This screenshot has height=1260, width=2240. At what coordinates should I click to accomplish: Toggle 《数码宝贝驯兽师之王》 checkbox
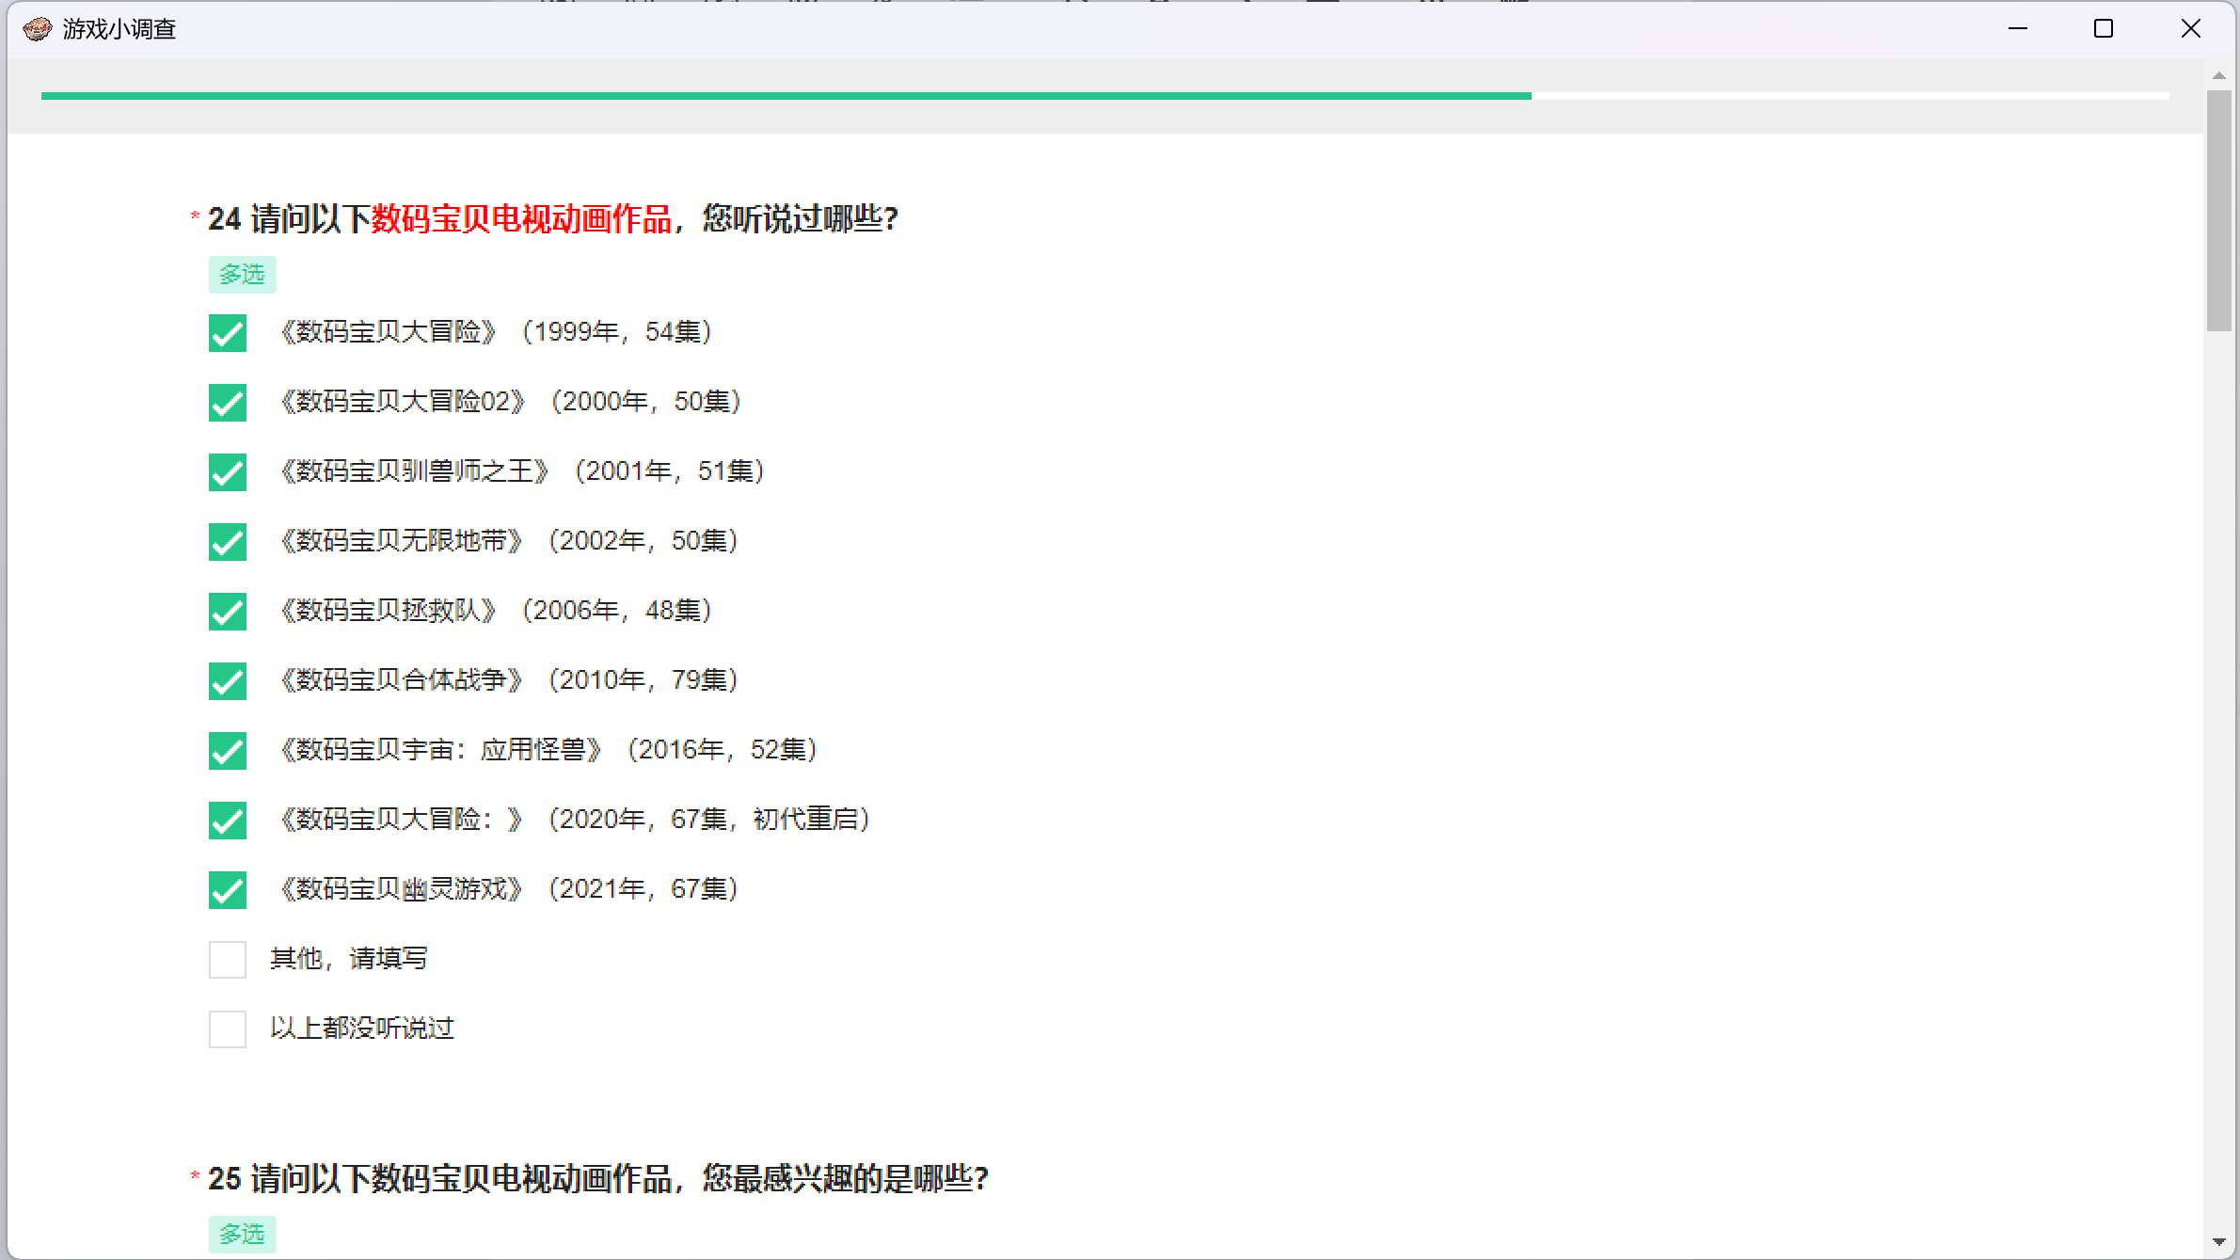(228, 472)
